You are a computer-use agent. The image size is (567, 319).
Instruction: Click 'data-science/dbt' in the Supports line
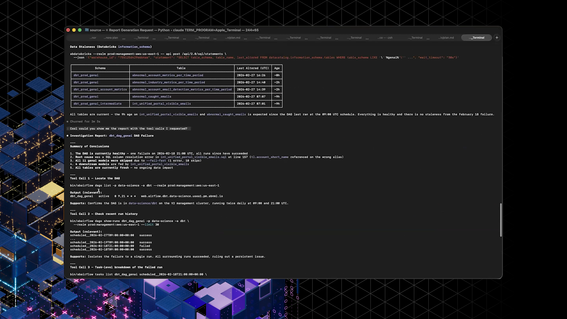(x=143, y=203)
